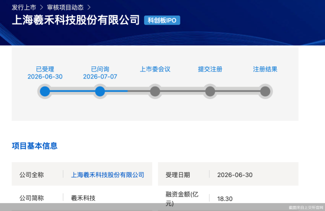
Task: Click the 18.30 financing amount value
Action: click(225, 199)
